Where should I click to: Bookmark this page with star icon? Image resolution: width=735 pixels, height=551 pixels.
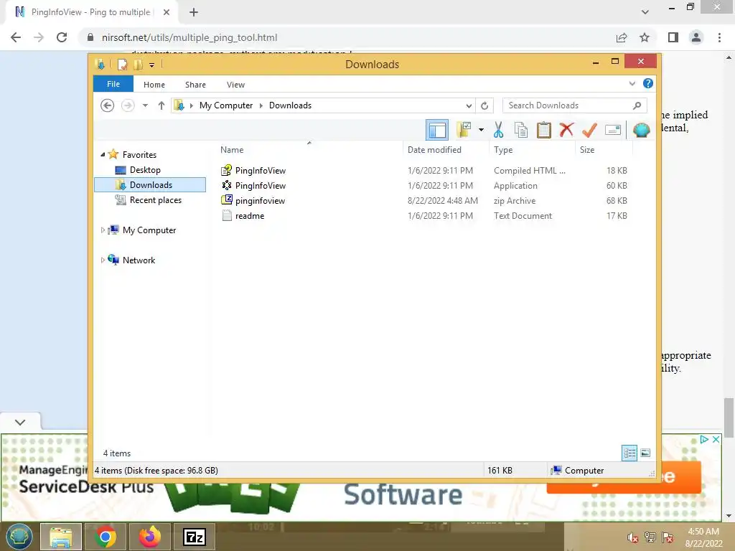tap(645, 37)
